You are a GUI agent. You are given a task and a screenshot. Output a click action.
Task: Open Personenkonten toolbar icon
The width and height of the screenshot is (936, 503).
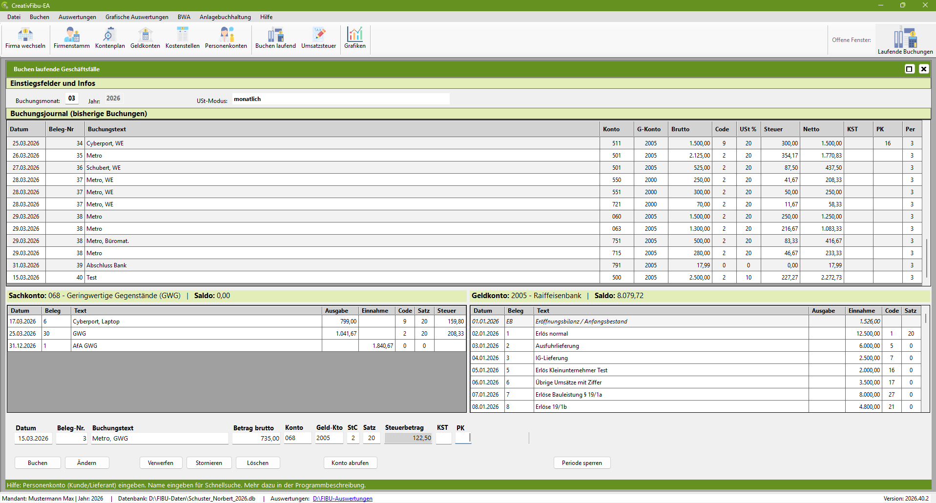pyautogui.click(x=226, y=38)
